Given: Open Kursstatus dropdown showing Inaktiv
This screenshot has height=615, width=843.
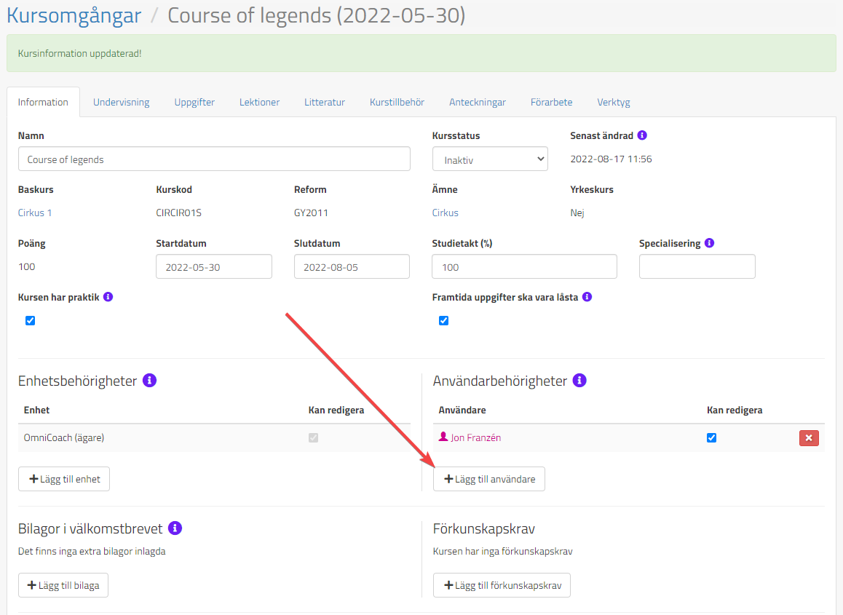Looking at the screenshot, I should click(490, 159).
